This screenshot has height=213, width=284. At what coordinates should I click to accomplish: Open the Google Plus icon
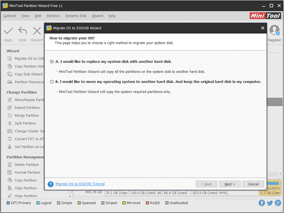coord(278,203)
